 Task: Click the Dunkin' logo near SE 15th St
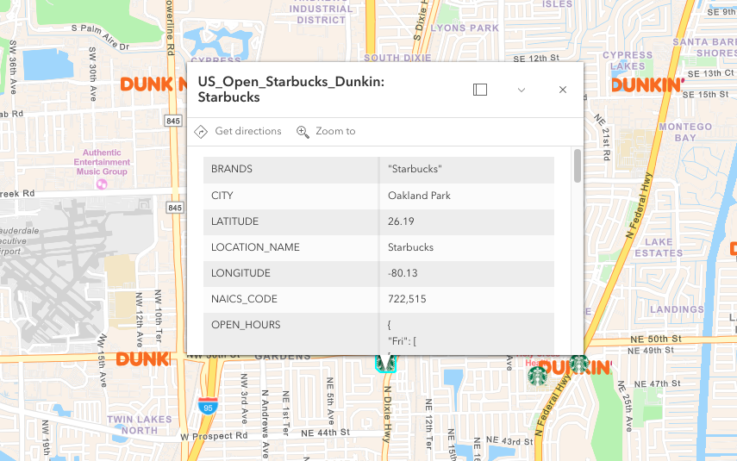647,85
